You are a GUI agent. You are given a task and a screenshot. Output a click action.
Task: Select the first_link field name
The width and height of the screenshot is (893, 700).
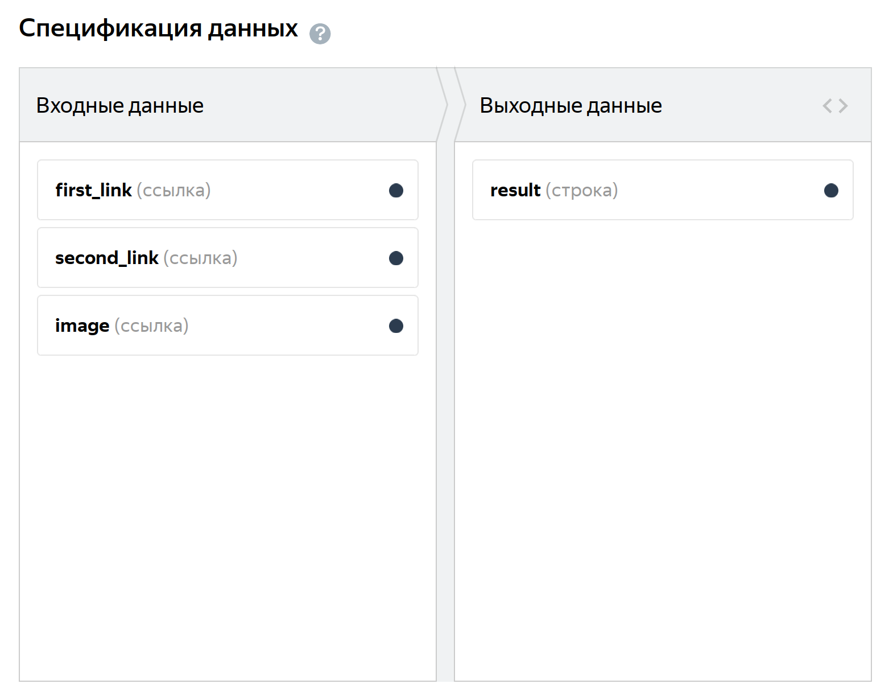93,190
